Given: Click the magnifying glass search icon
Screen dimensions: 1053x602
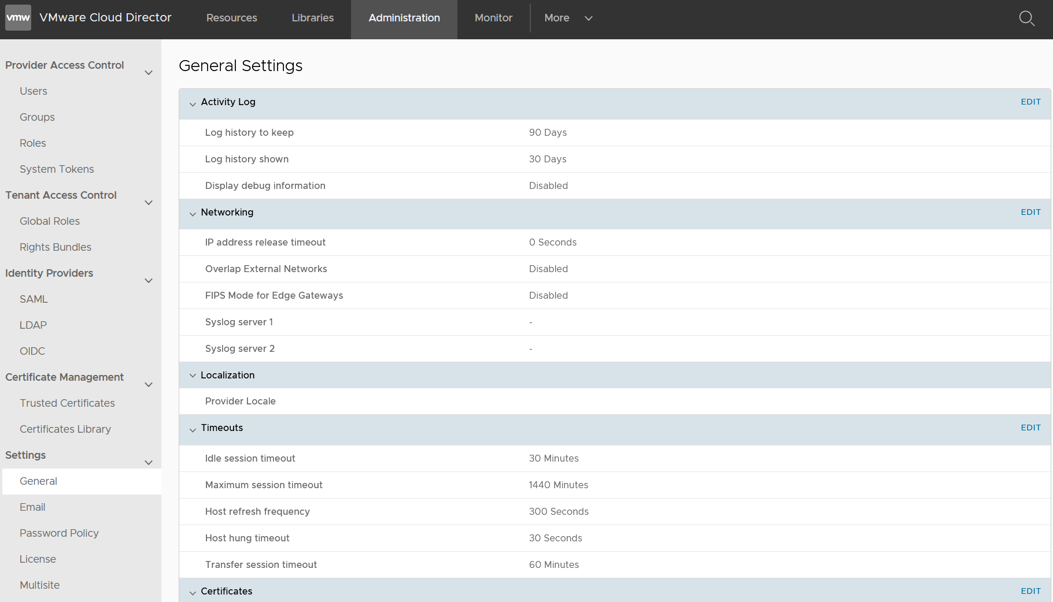Looking at the screenshot, I should (x=1026, y=18).
